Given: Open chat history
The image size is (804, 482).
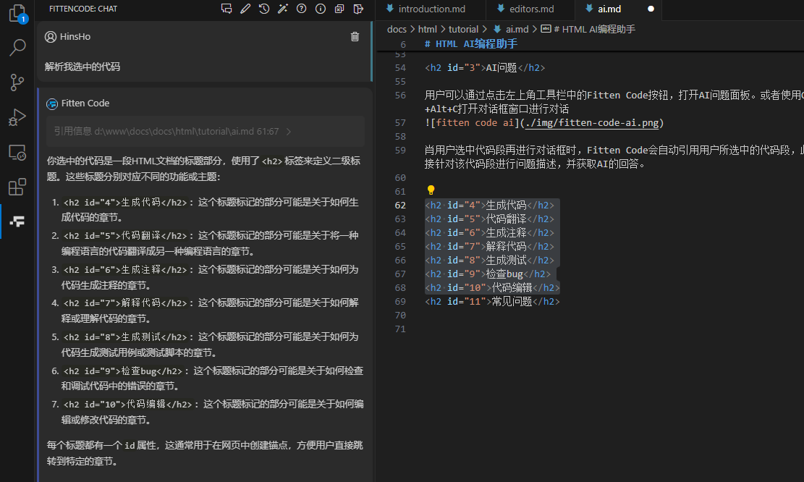Looking at the screenshot, I should pyautogui.click(x=264, y=9).
